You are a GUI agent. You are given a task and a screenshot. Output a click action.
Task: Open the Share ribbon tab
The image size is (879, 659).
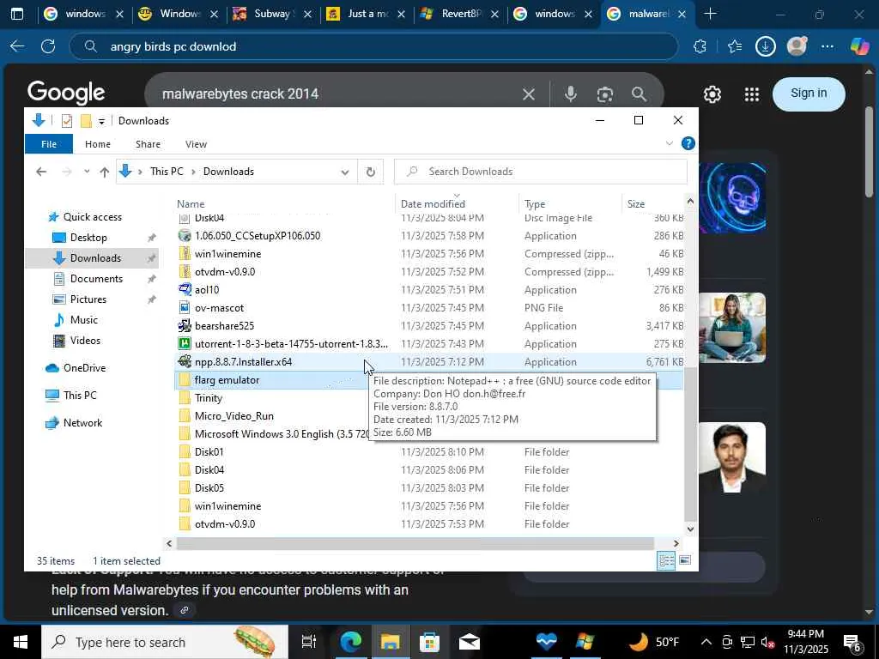click(x=148, y=144)
